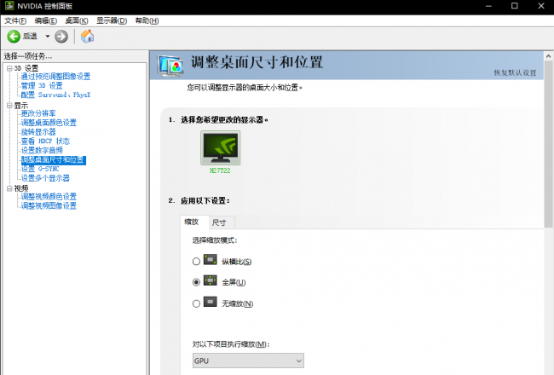Click the NVIDIA title bar logo icon
554x375 pixels.
point(9,6)
